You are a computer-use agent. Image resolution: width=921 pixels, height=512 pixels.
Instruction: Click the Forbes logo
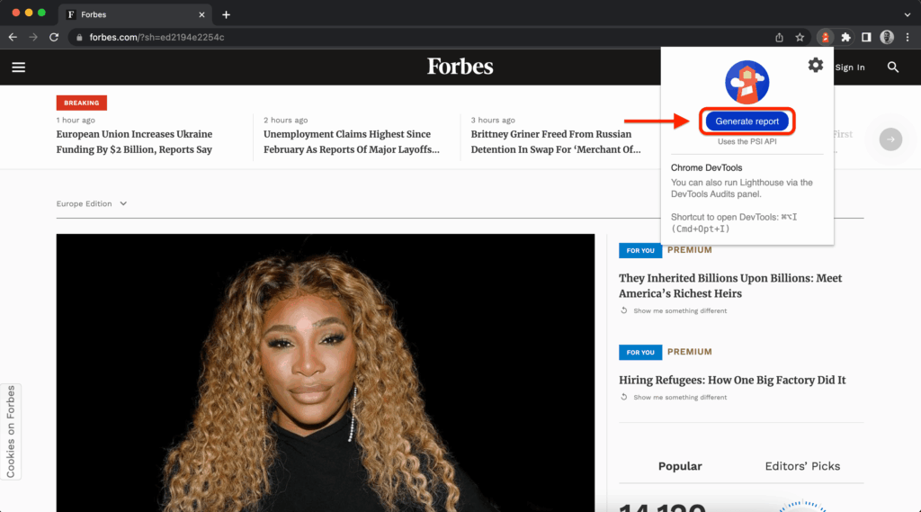(x=460, y=67)
